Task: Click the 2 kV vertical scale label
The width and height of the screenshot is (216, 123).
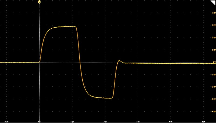Action: click(x=214, y=37)
